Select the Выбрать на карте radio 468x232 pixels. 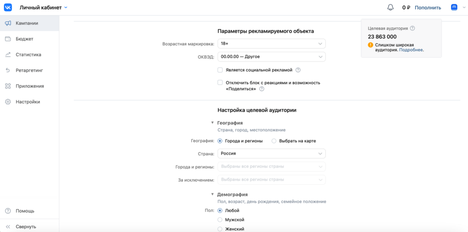tap(274, 141)
